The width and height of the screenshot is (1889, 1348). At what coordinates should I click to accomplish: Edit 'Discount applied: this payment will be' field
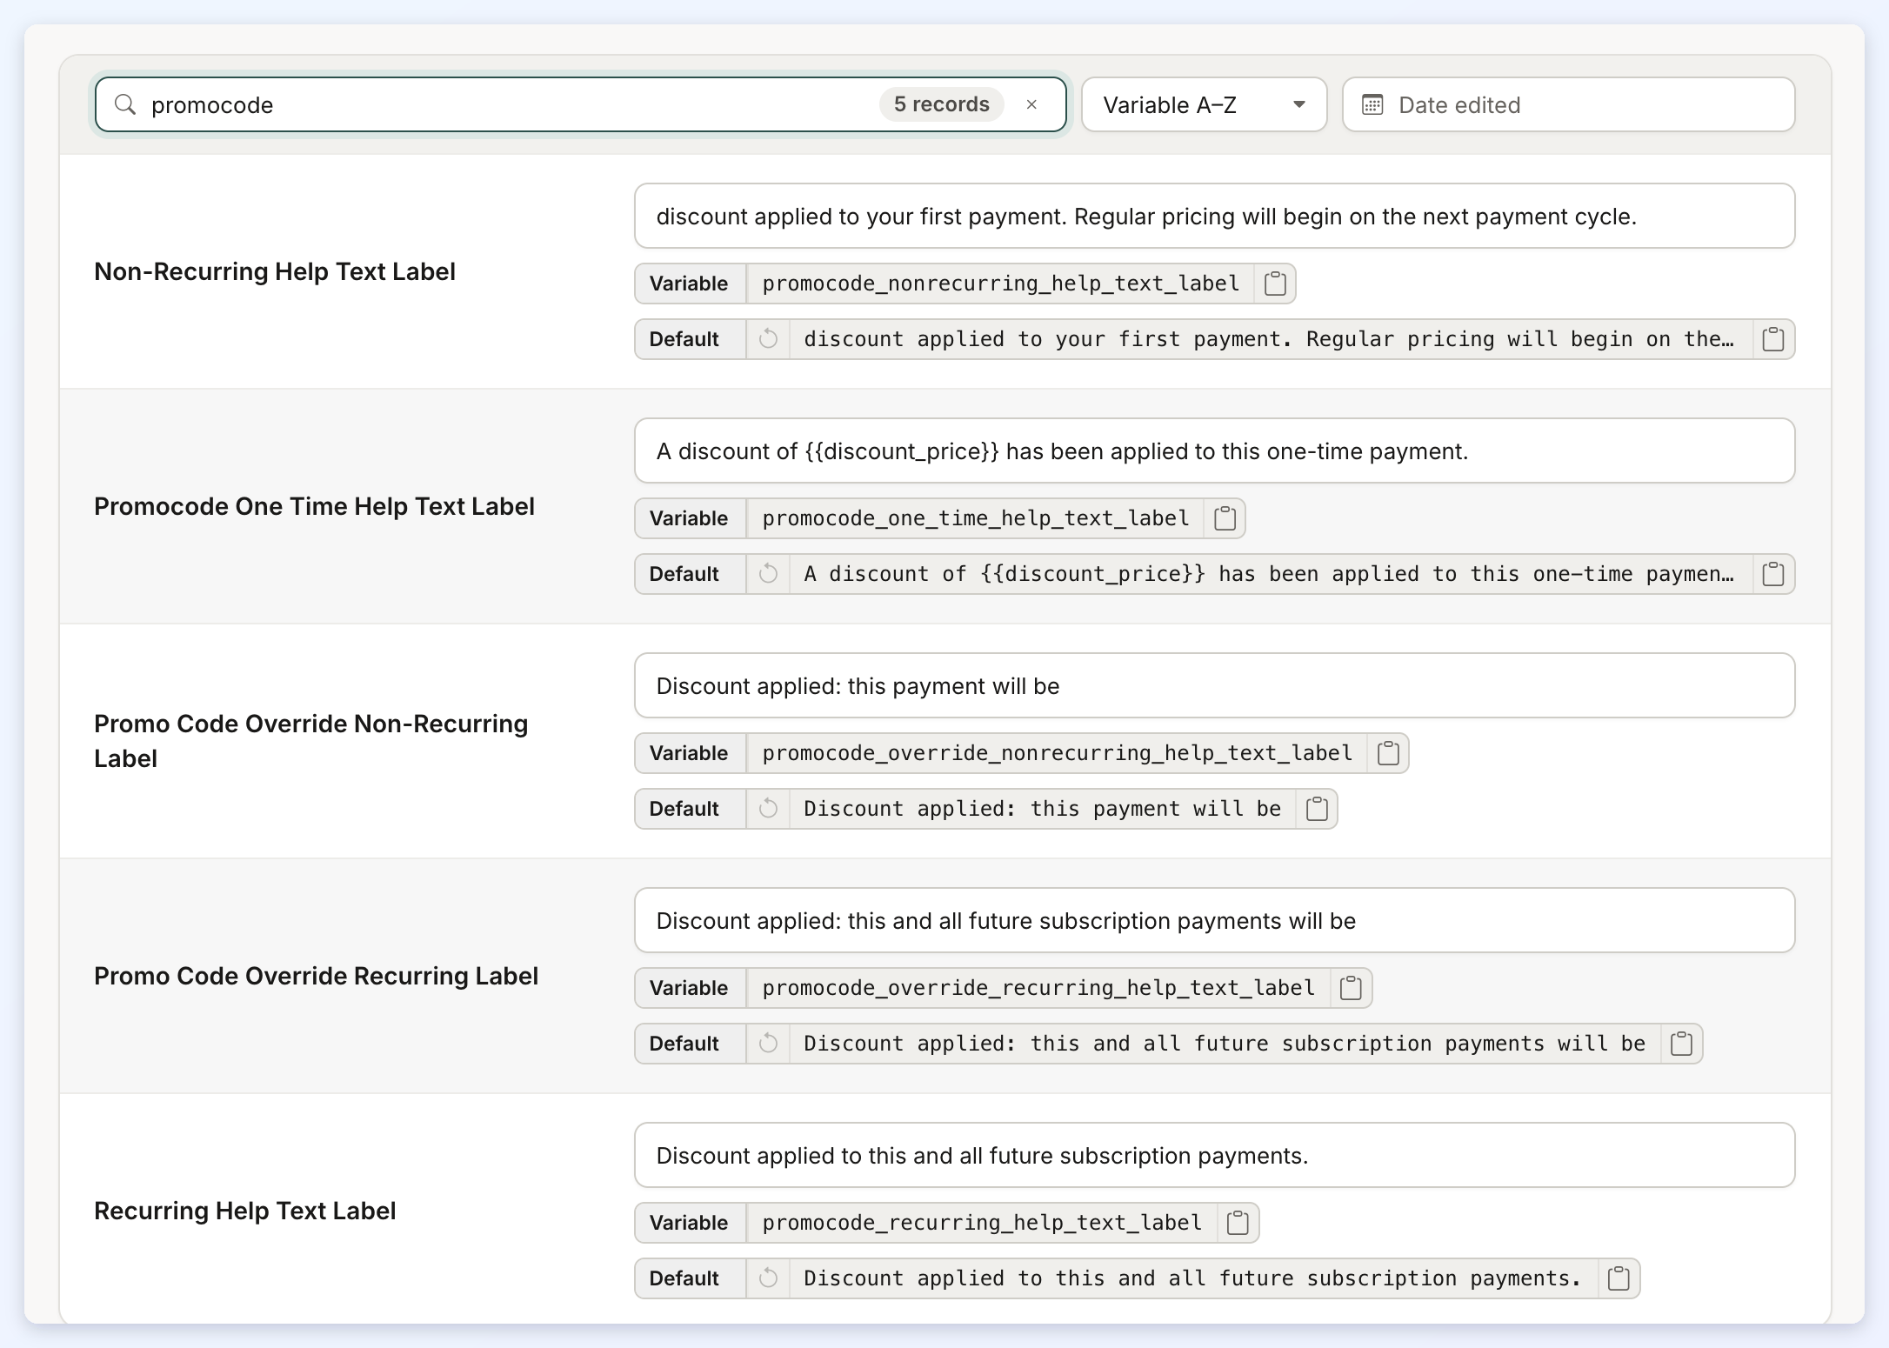(x=1214, y=686)
